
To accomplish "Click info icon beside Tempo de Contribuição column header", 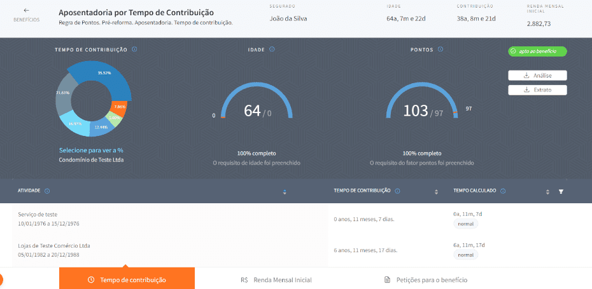I will pyautogui.click(x=397, y=191).
